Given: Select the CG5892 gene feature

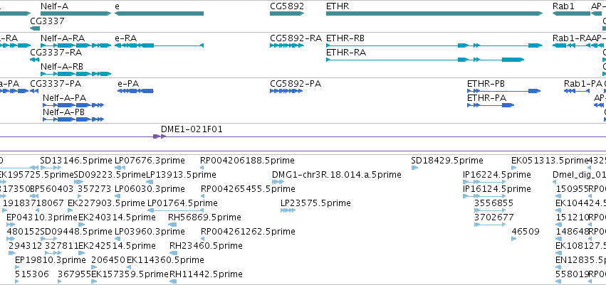Looking at the screenshot, I should tap(287, 14).
